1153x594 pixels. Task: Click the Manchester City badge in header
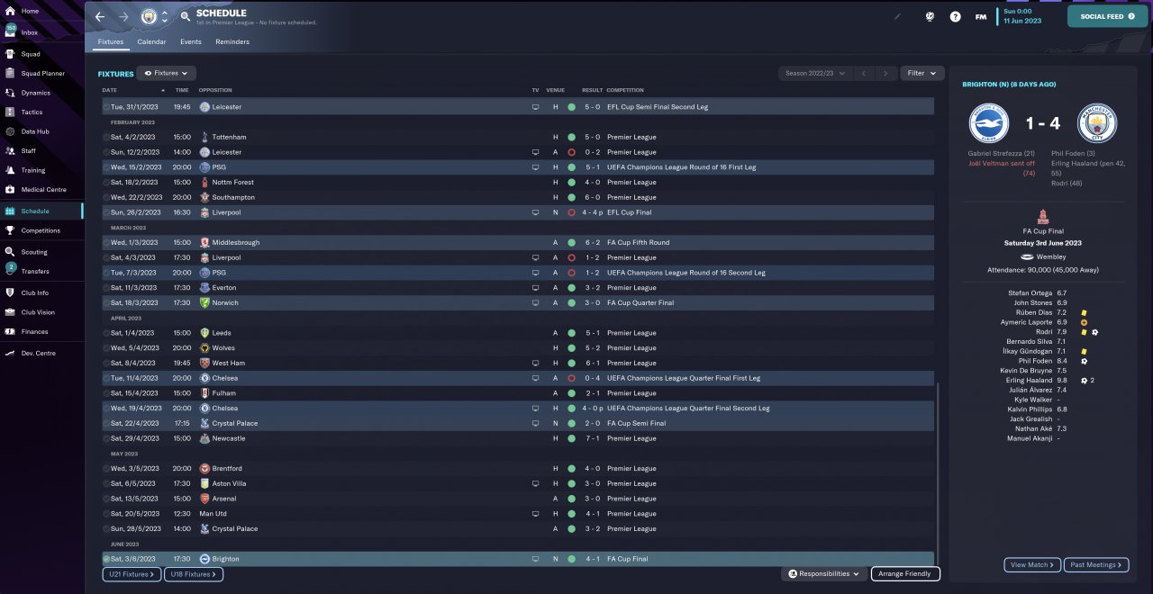click(149, 16)
